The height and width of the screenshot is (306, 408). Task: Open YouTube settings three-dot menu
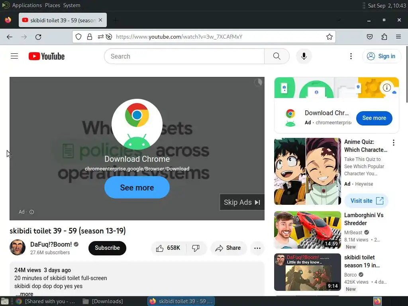(351, 56)
